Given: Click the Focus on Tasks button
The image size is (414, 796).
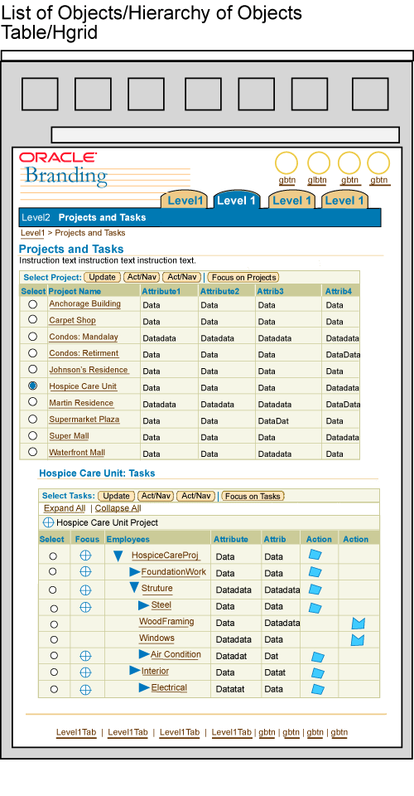Looking at the screenshot, I should [253, 496].
